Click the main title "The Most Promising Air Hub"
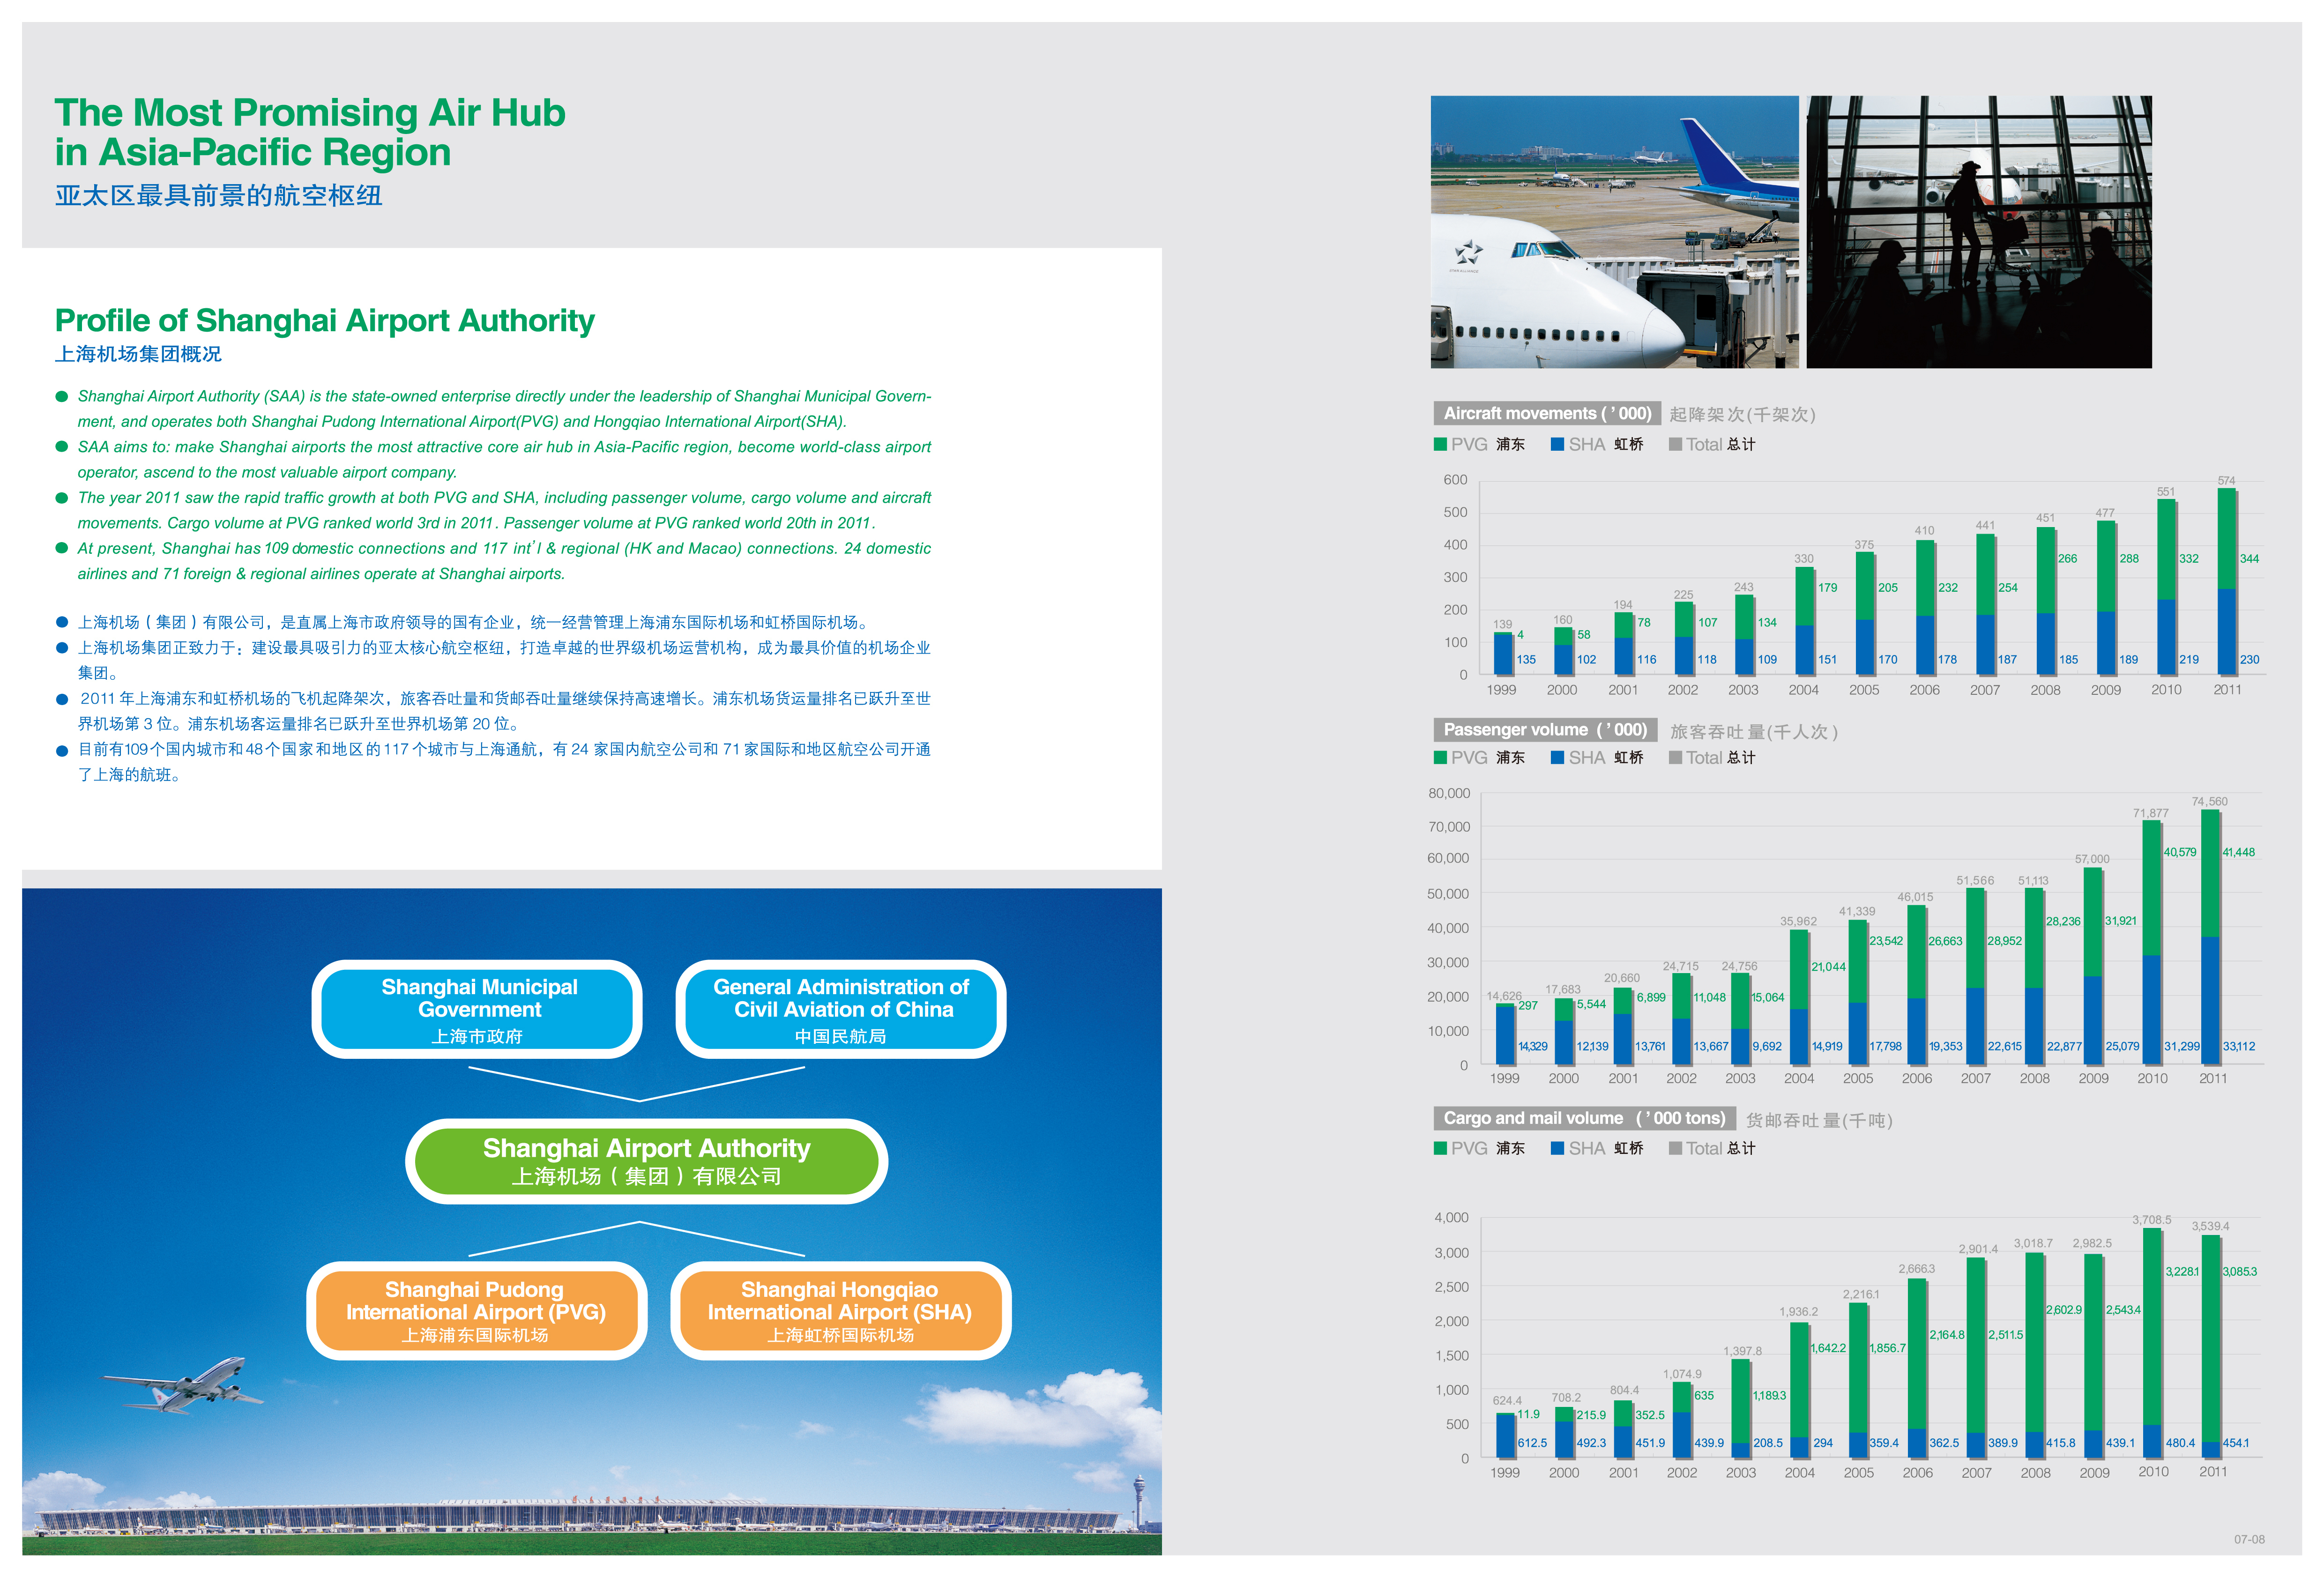Image resolution: width=2324 pixels, height=1577 pixels. pyautogui.click(x=310, y=113)
